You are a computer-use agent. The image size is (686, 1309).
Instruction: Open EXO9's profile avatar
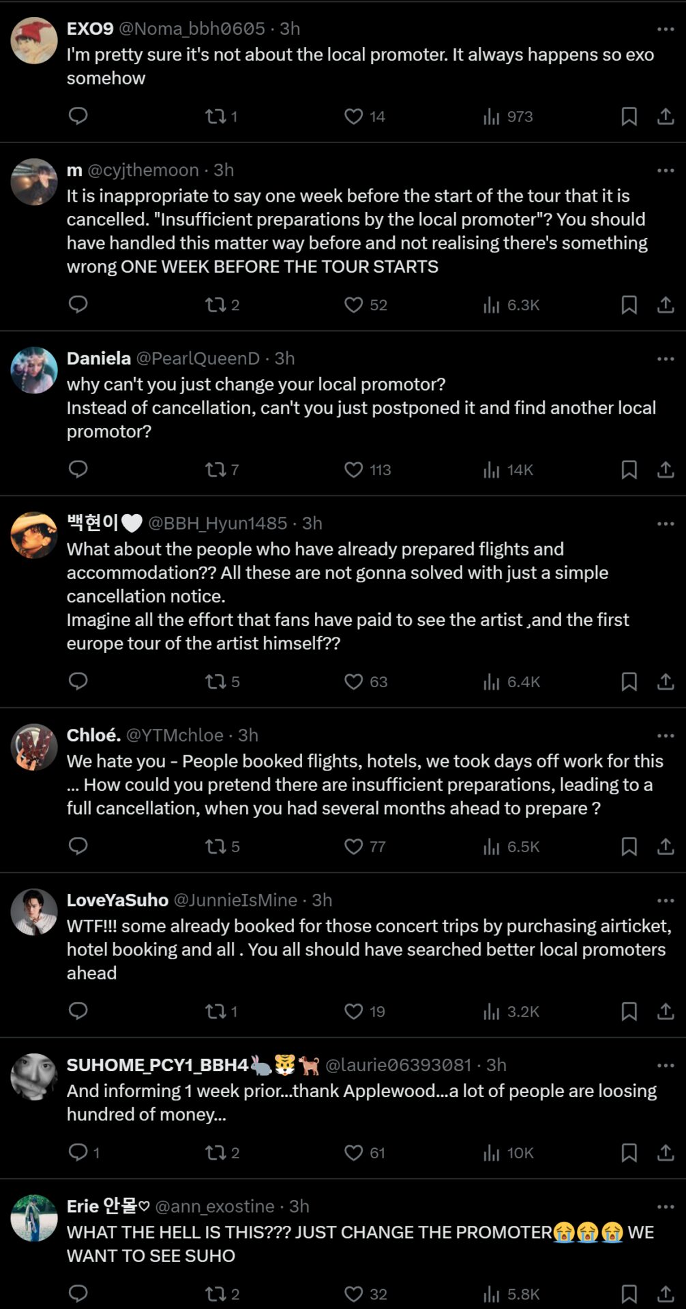click(34, 41)
